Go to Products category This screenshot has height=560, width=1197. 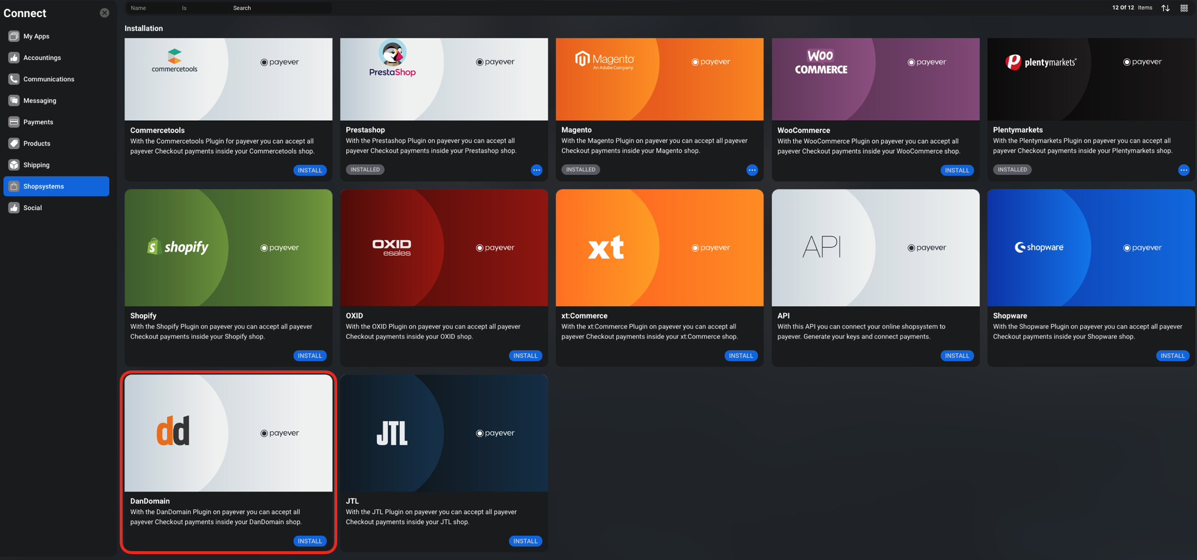pyautogui.click(x=37, y=143)
